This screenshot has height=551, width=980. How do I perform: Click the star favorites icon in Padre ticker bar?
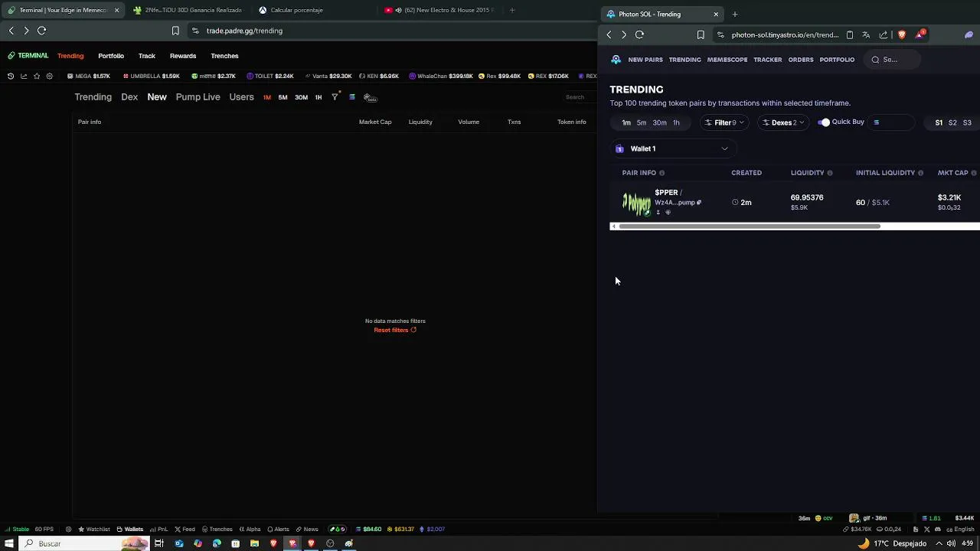click(x=37, y=76)
